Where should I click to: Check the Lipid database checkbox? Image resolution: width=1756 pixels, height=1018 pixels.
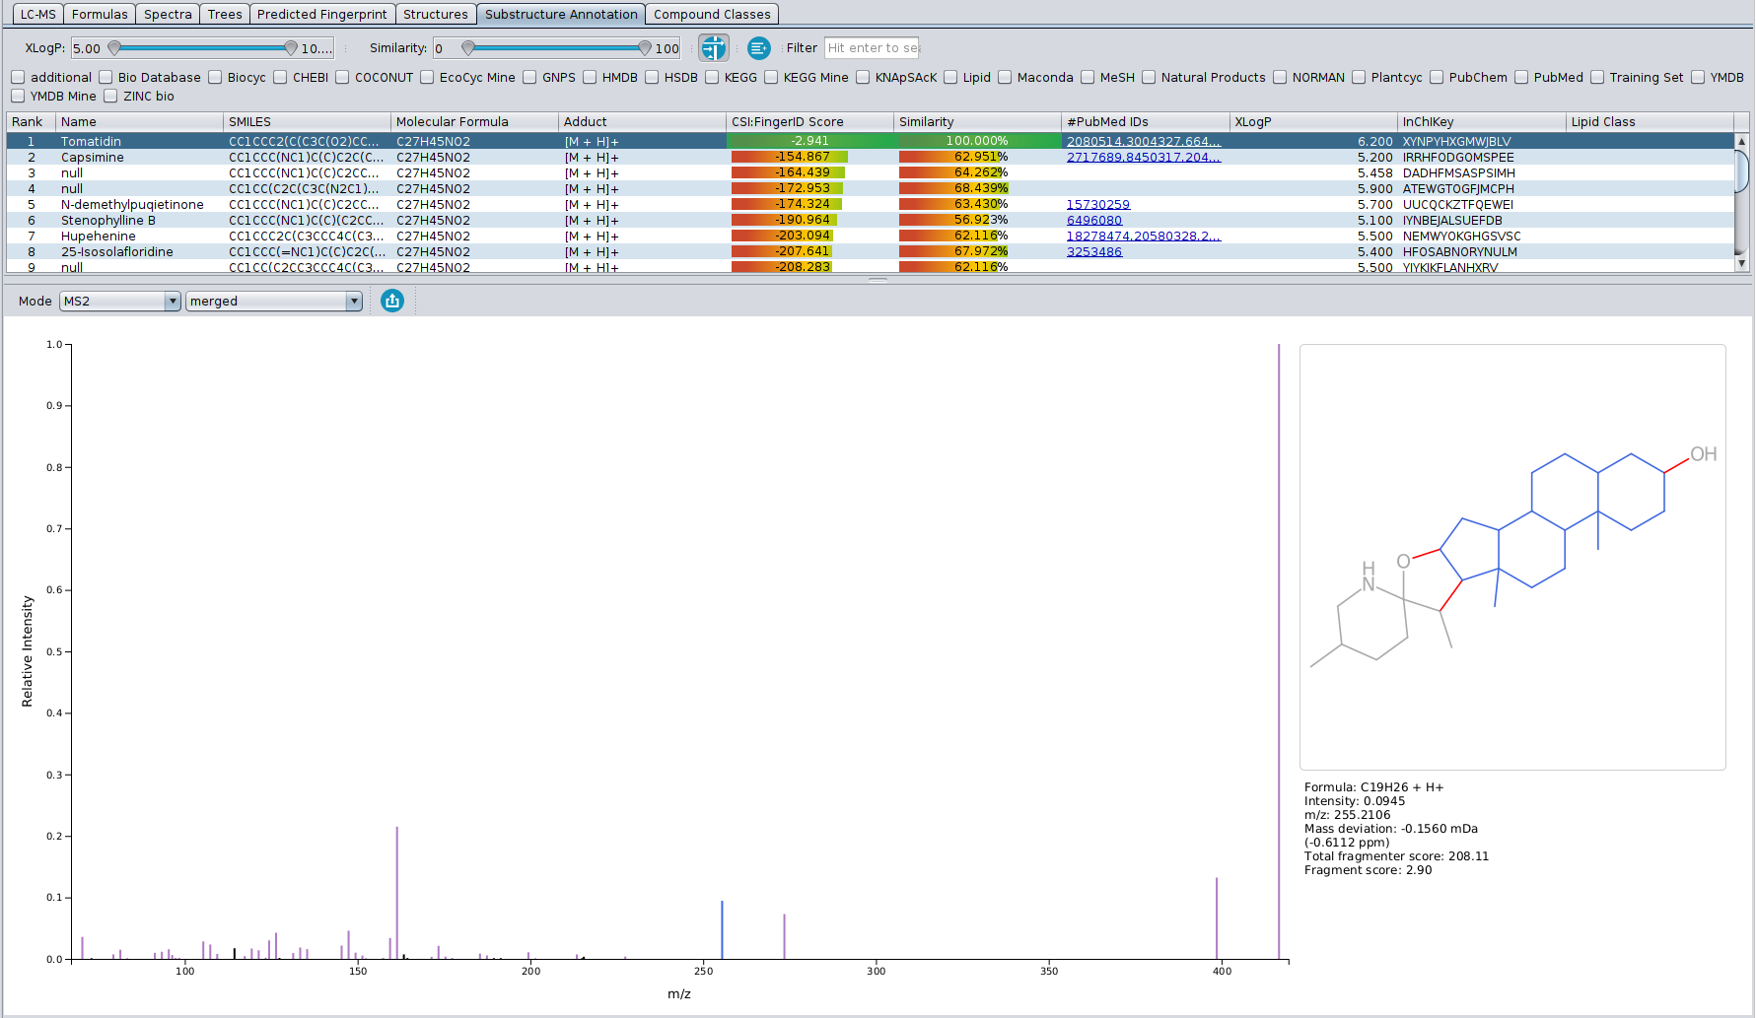pos(950,77)
